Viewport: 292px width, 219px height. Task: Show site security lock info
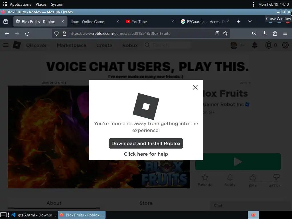point(64,34)
